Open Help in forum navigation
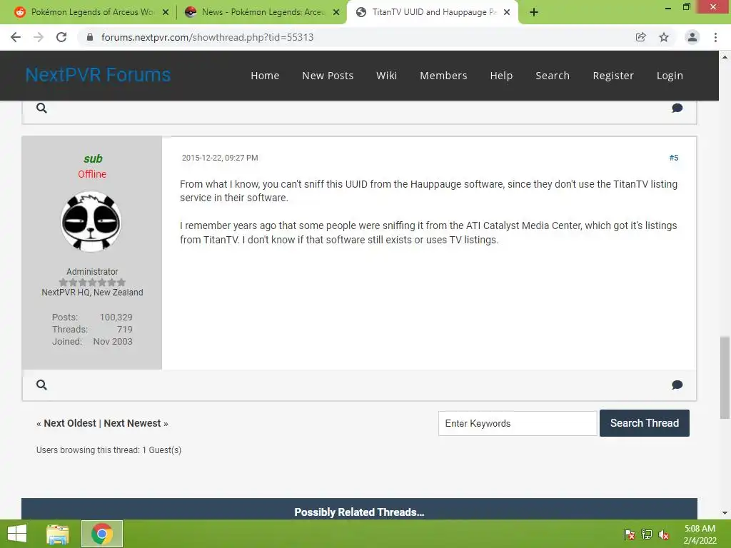 [501, 76]
